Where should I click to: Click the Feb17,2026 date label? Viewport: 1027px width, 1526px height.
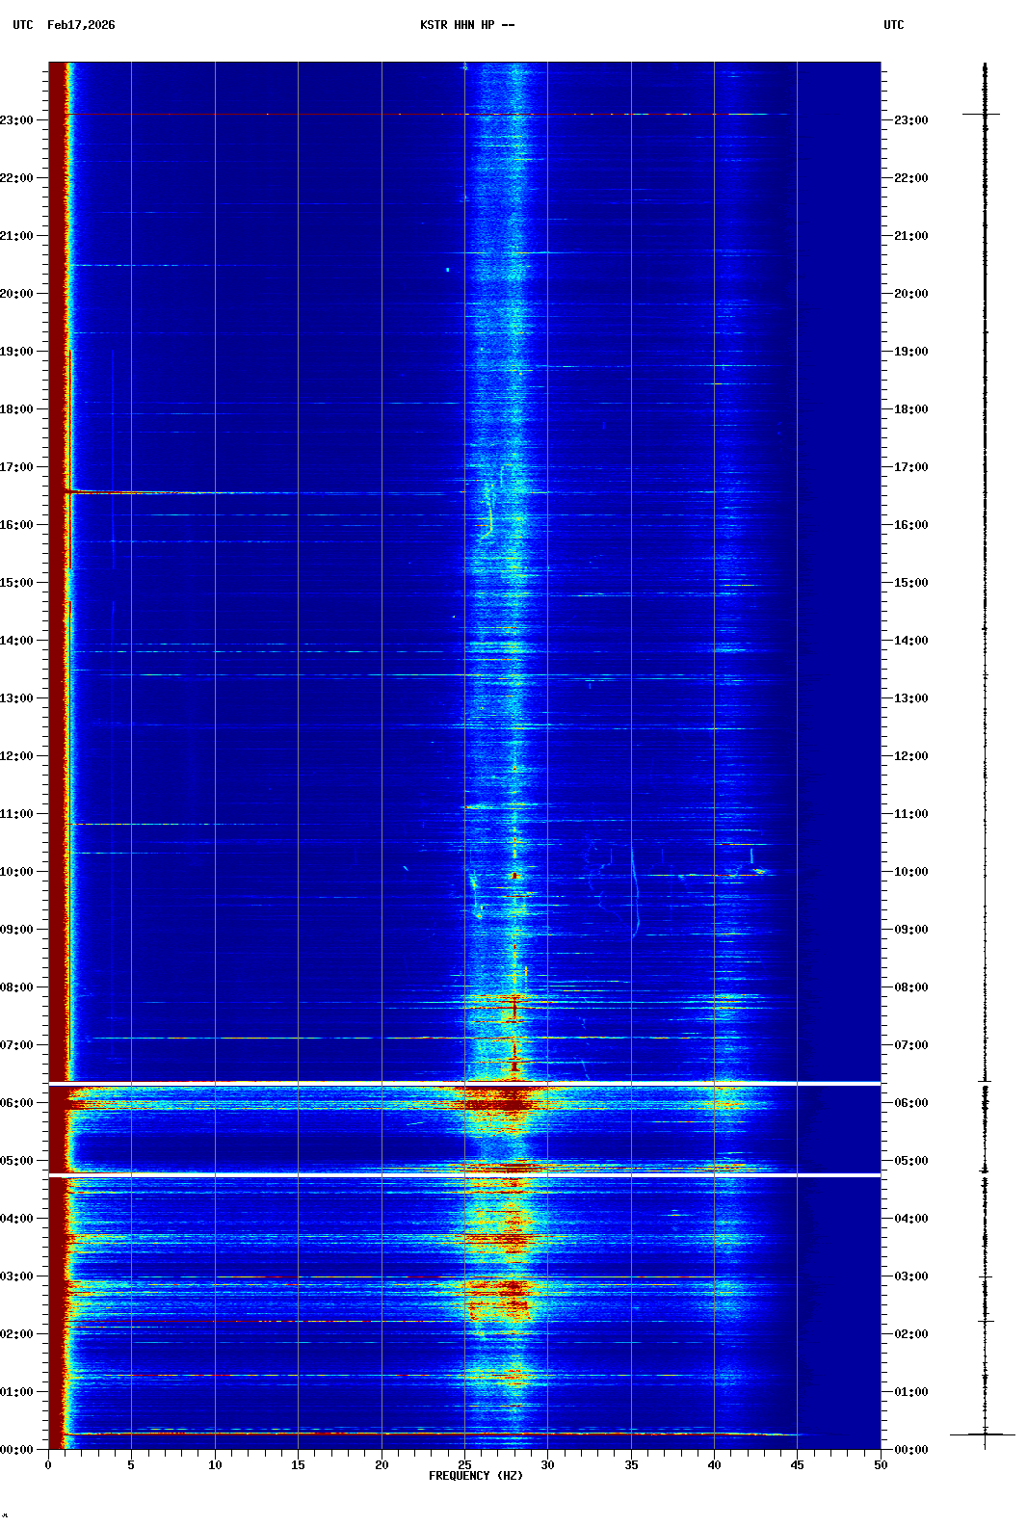[x=81, y=25]
